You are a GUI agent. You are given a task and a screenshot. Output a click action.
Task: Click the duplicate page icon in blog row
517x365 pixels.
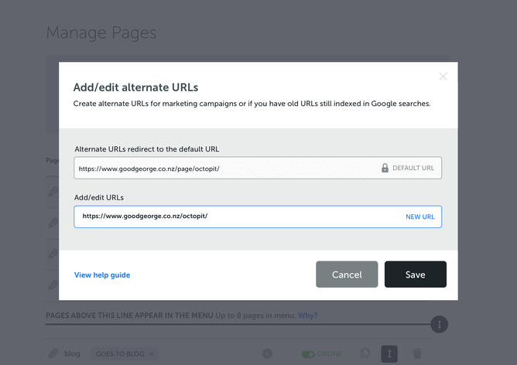click(365, 353)
